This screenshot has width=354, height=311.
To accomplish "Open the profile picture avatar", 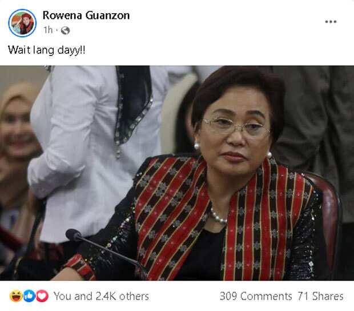I will click(22, 23).
